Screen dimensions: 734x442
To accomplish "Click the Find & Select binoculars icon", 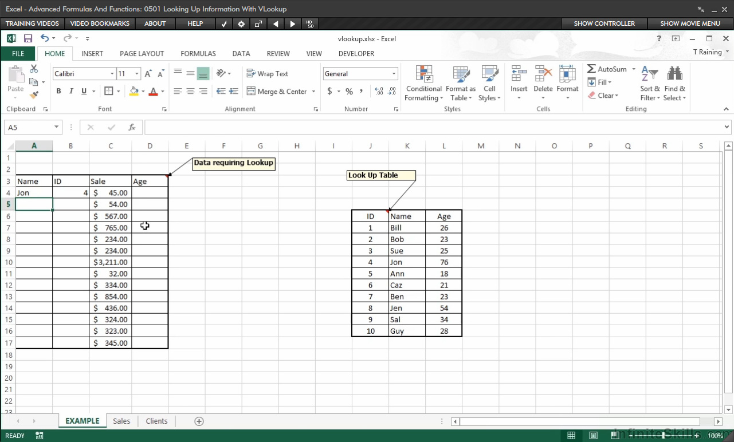I will [x=674, y=74].
